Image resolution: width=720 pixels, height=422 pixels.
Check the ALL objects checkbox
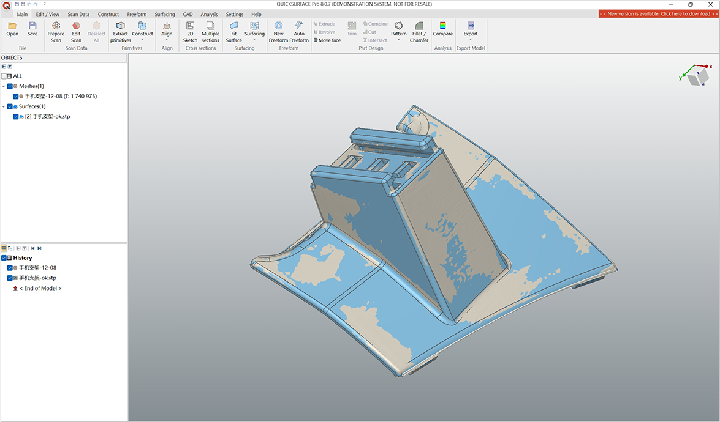click(4, 76)
